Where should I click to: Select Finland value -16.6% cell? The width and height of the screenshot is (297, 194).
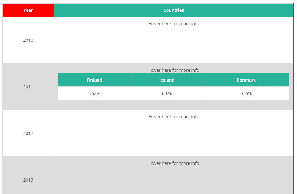pyautogui.click(x=94, y=93)
